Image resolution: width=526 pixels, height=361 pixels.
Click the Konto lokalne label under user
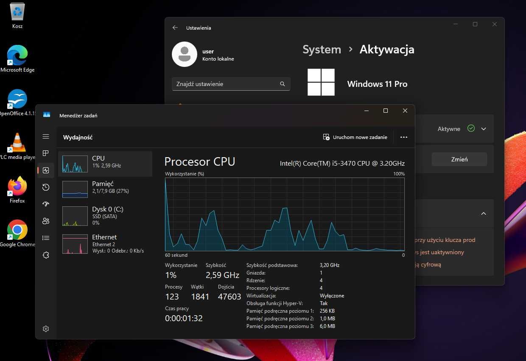pos(218,59)
